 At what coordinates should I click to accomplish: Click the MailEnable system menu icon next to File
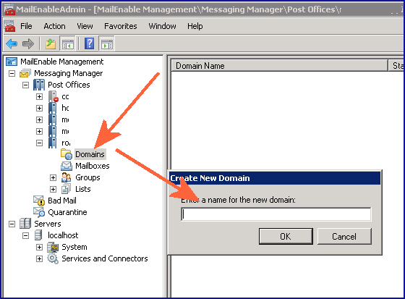[9, 26]
